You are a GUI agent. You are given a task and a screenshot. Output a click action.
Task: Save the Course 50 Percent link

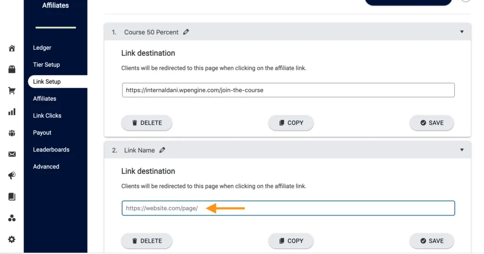click(x=432, y=123)
